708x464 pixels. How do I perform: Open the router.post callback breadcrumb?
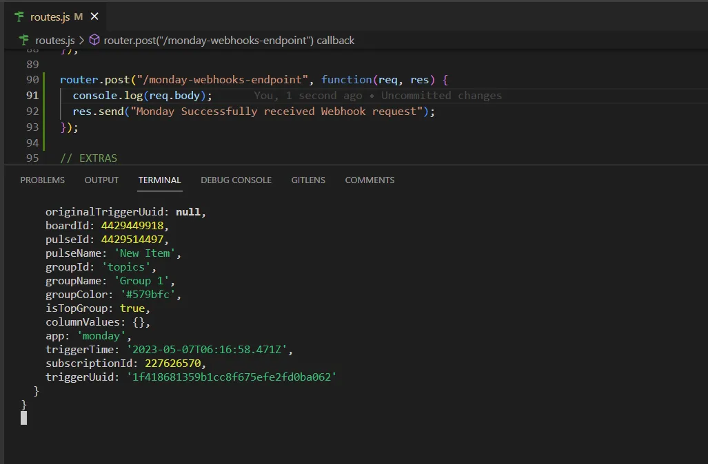click(x=229, y=41)
